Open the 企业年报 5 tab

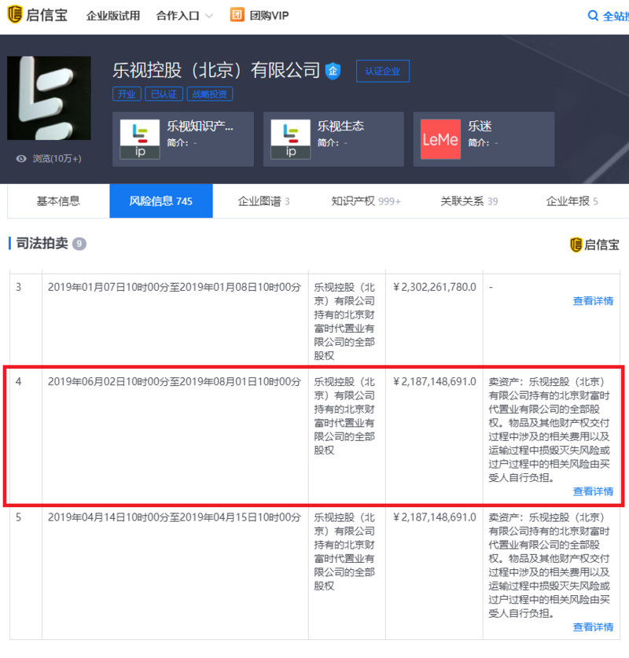coord(572,201)
